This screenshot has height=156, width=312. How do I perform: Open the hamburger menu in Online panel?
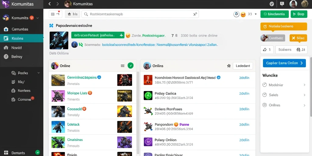coord(122,66)
